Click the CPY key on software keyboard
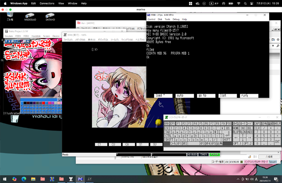This screenshot has height=183, width=282. coord(173,124)
